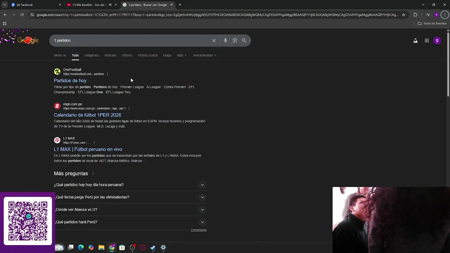Image resolution: width=450 pixels, height=253 pixels.
Task: Open the Herramientas dropdown
Action: point(204,55)
